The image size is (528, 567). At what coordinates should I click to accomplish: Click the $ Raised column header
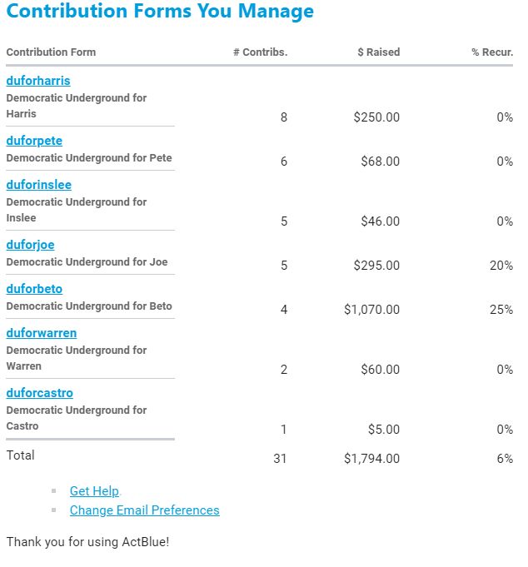(x=378, y=52)
